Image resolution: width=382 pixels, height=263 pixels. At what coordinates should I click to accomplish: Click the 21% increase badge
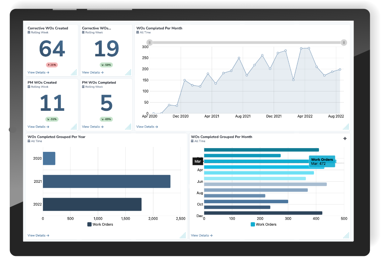52,65
